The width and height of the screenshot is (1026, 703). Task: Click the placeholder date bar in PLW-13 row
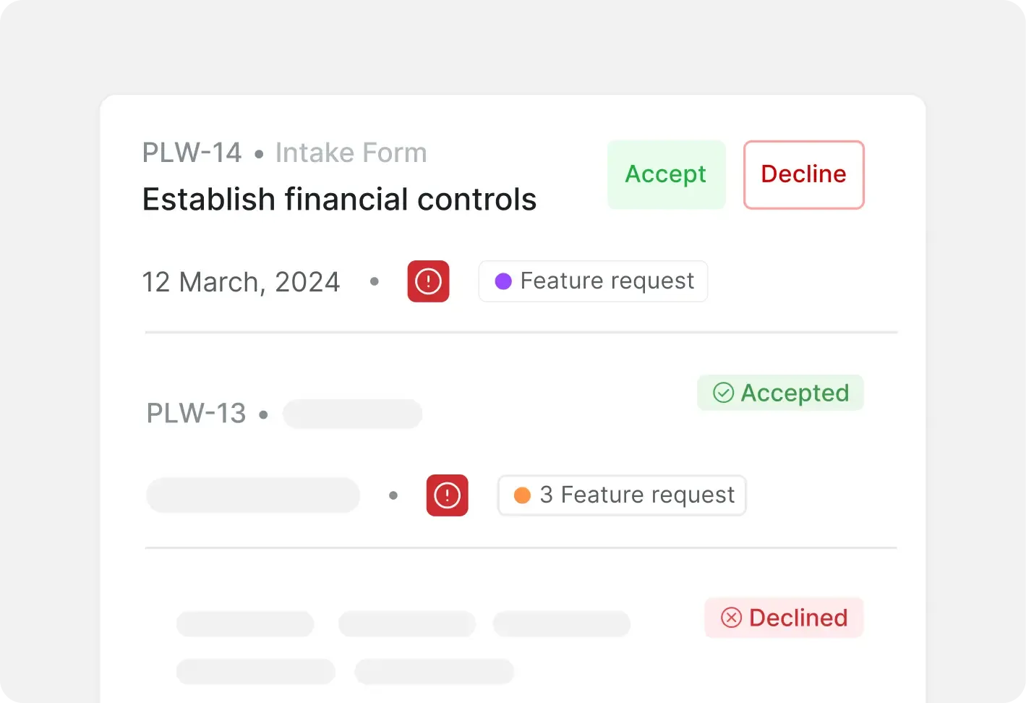pyautogui.click(x=253, y=495)
